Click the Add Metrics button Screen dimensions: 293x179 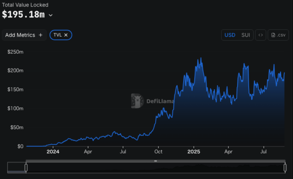tap(24, 35)
